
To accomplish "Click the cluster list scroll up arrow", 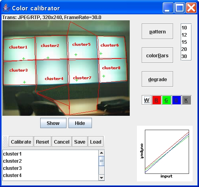I will pyautogui.click(x=101, y=153).
